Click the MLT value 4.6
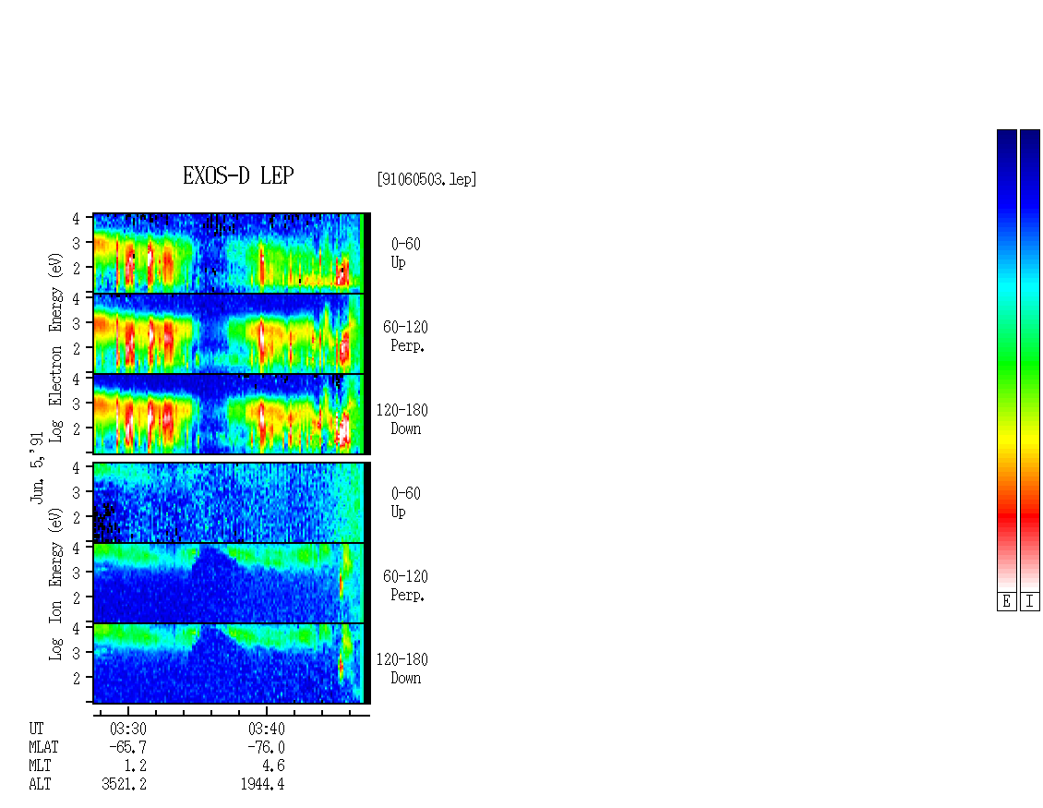The height and width of the screenshot is (808, 1043). tap(273, 766)
